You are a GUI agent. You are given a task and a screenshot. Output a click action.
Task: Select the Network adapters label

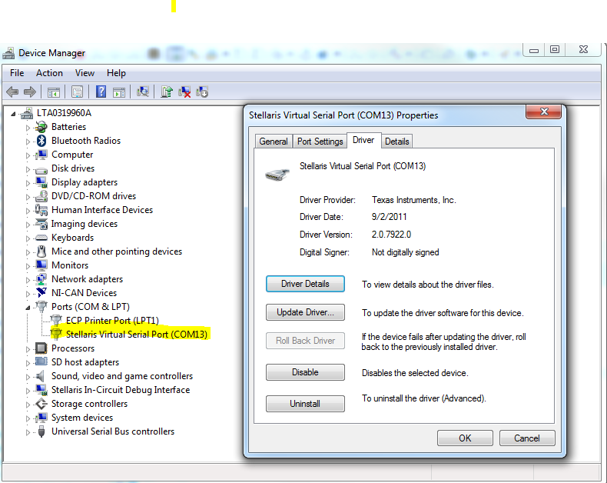(87, 279)
